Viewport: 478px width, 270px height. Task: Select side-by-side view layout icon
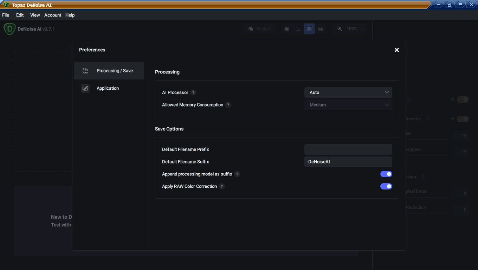pos(309,29)
